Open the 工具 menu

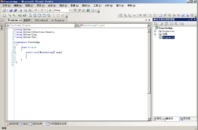97,5
